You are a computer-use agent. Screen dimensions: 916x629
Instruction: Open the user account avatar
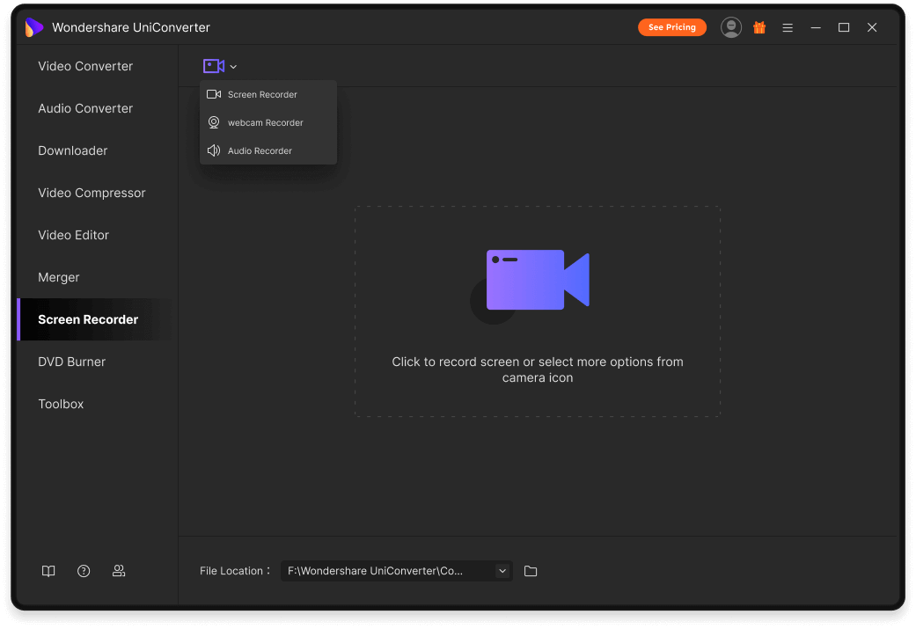point(731,27)
